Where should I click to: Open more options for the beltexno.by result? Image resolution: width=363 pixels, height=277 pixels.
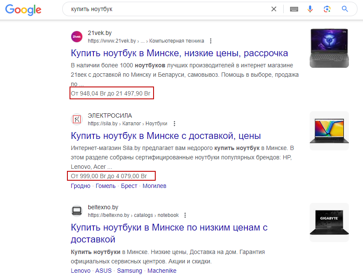pyautogui.click(x=185, y=215)
